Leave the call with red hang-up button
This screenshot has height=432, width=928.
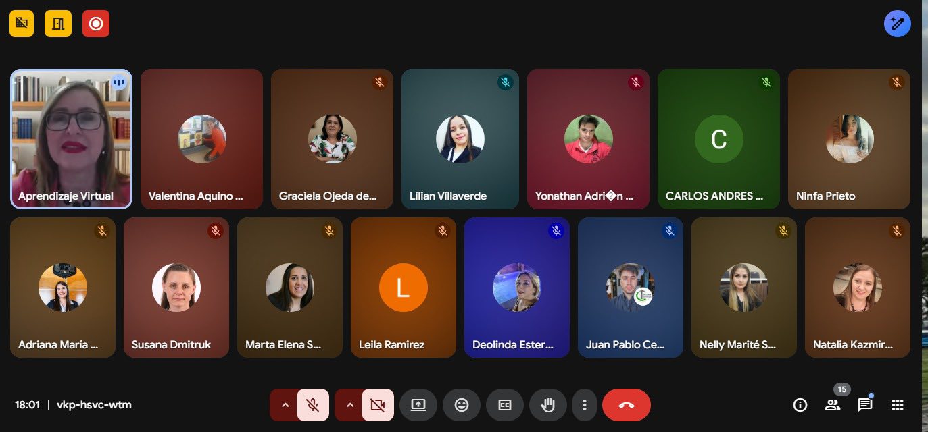pos(627,405)
